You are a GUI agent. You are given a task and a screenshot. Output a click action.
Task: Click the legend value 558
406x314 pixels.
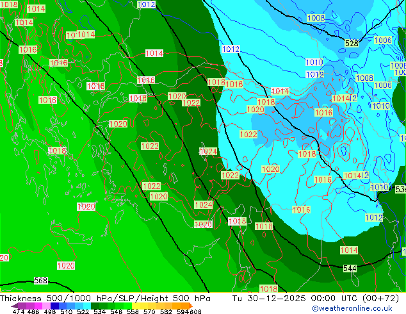pos(133,311)
